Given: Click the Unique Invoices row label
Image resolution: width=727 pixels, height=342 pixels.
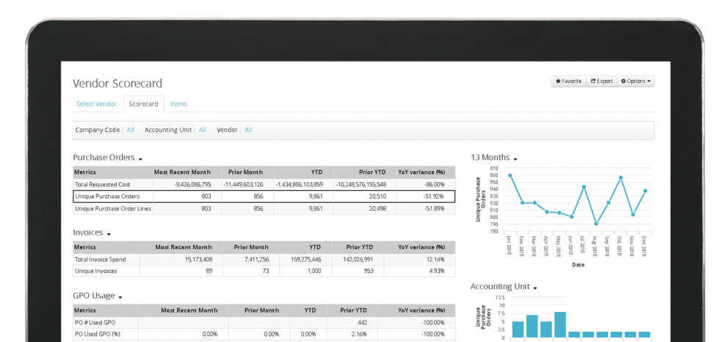Looking at the screenshot, I should 96,271.
